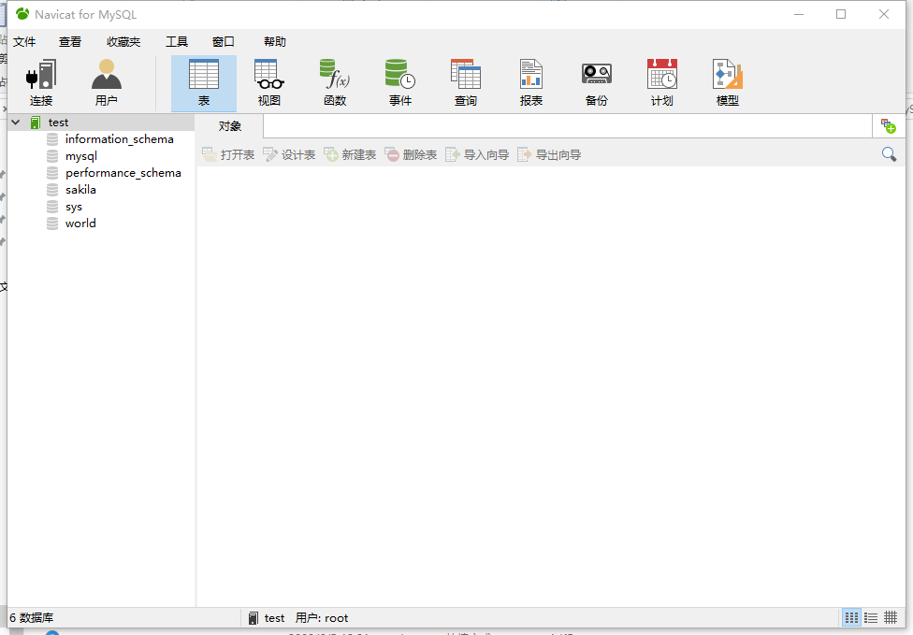Click '6 数据库' status bar text
The height and width of the screenshot is (635, 913).
(x=32, y=617)
